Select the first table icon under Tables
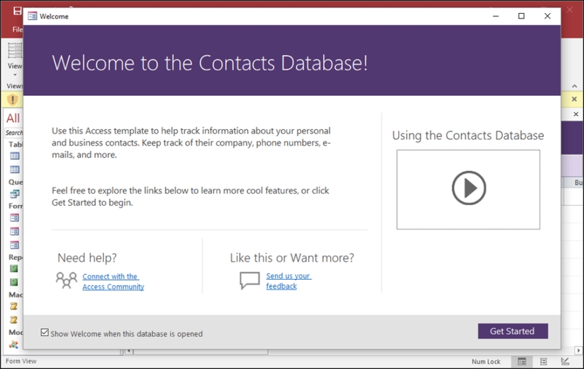 point(14,156)
